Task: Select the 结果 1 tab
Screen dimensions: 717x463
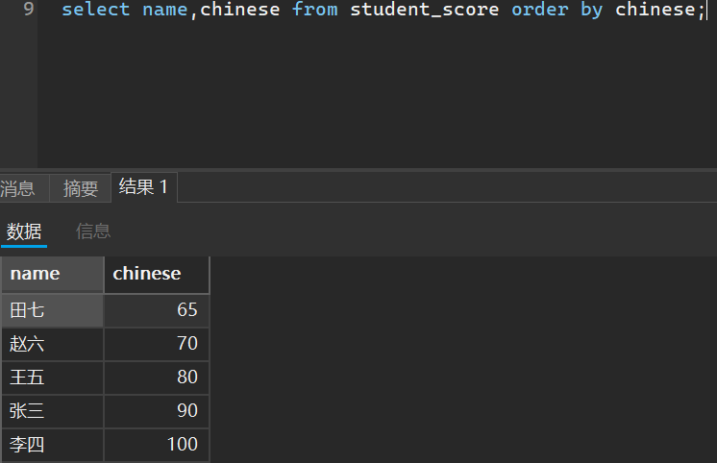Action: (x=143, y=187)
